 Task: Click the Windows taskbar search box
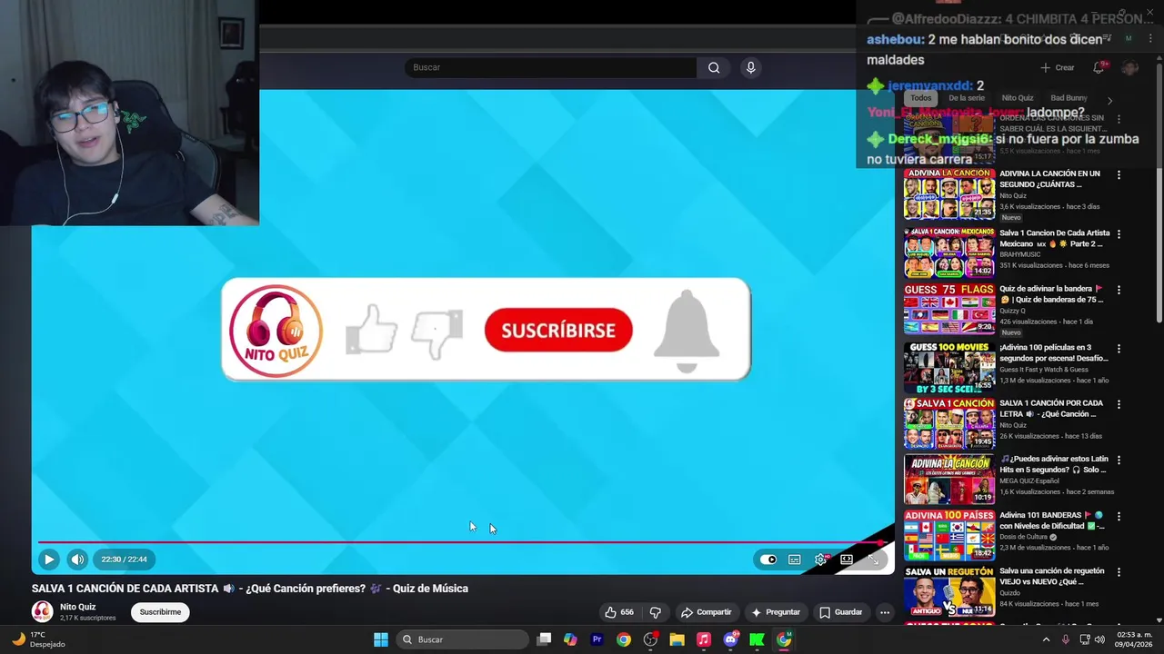tap(463, 639)
